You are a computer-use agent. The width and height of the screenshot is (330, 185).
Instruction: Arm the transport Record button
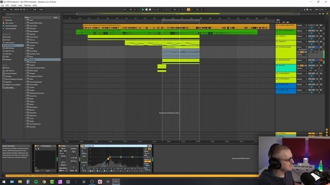tap(150, 9)
